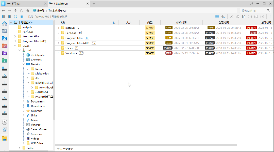This screenshot has width=274, height=152.
Task: Expand the Debug folder in tree
Action: point(28,69)
